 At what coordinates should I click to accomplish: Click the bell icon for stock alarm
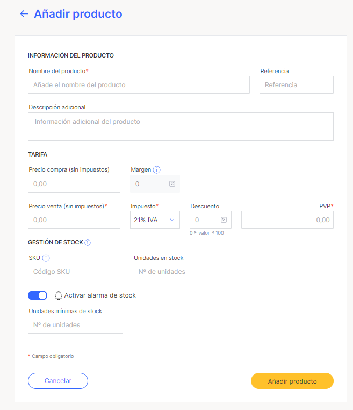point(59,295)
